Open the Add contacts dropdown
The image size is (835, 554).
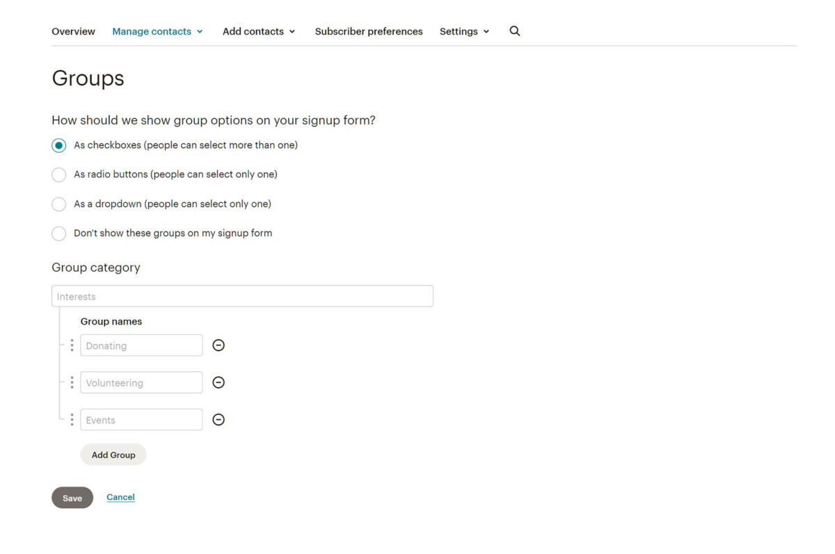(x=254, y=31)
